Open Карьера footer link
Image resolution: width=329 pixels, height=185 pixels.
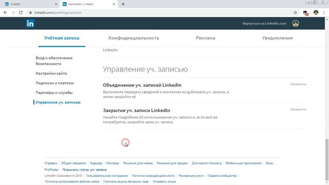coord(96,163)
